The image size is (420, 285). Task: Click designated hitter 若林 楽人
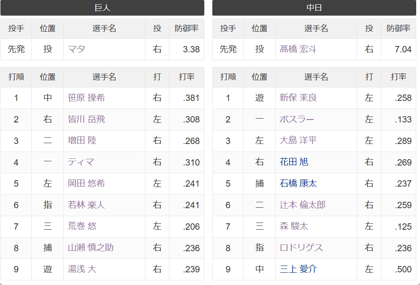point(86,205)
